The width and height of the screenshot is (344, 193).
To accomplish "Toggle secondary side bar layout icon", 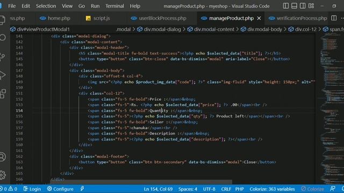I will tap(303, 6).
